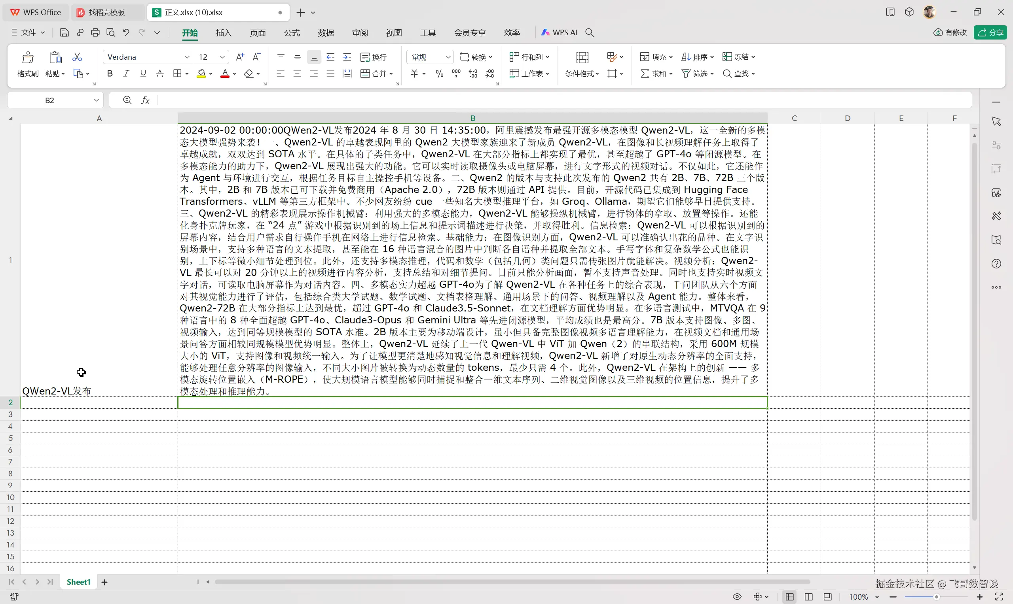1013x604 pixels.
Task: Open the Verdana font name dropdown
Action: click(187, 57)
